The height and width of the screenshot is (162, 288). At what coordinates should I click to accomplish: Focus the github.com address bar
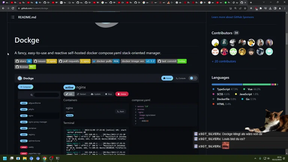(112, 8)
